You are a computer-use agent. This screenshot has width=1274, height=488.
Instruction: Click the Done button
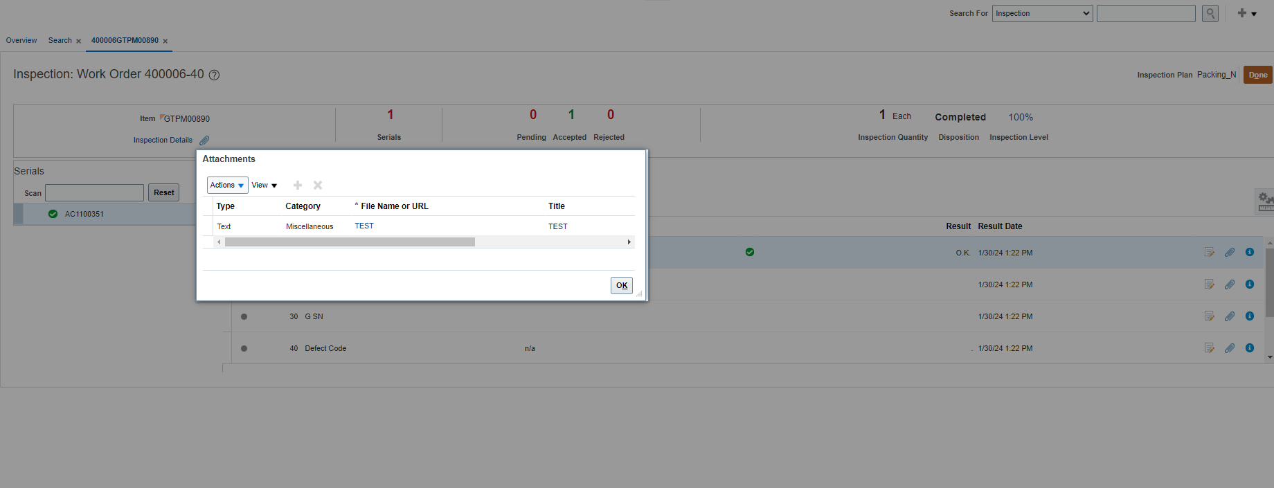point(1257,75)
